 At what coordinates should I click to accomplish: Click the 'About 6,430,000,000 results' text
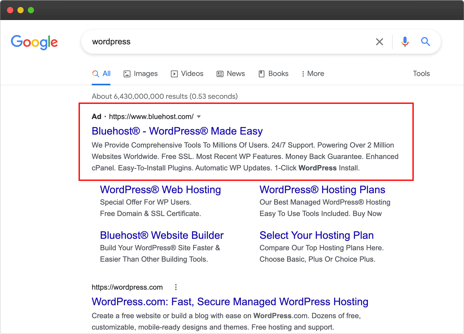(165, 96)
